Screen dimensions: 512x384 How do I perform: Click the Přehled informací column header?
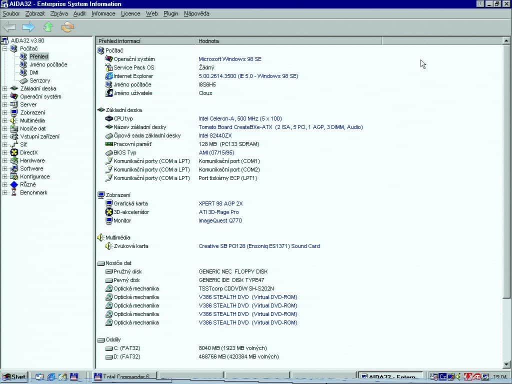click(x=145, y=41)
